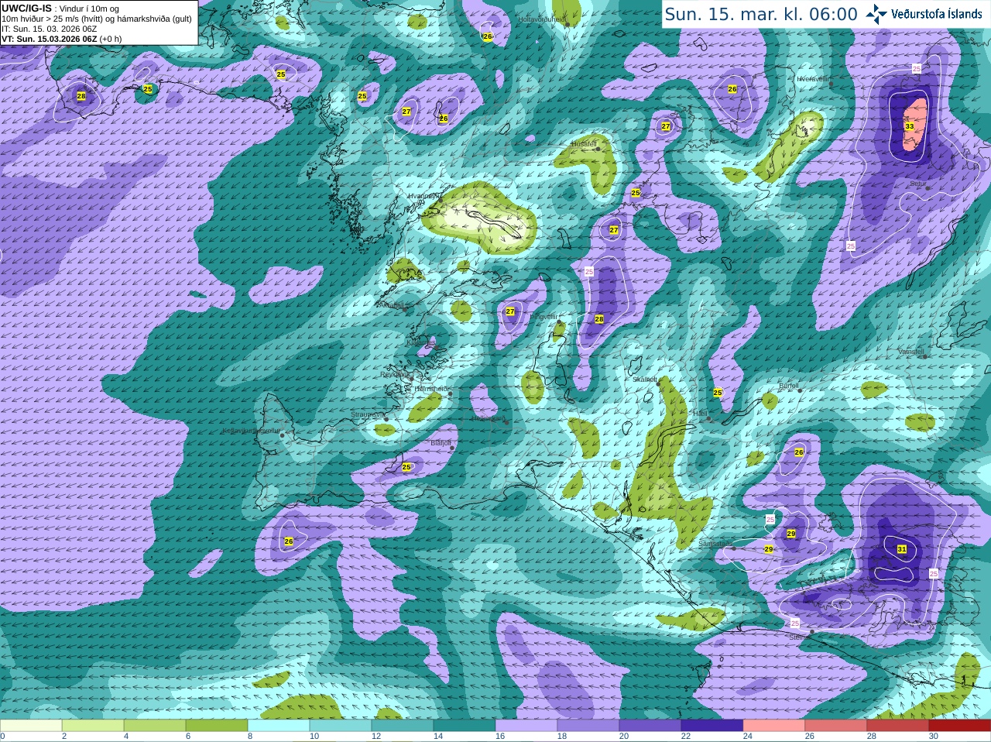The width and height of the screenshot is (991, 742).
Task: Pick the 16–18 m/s lilac legend swatch
Action: tap(526, 726)
